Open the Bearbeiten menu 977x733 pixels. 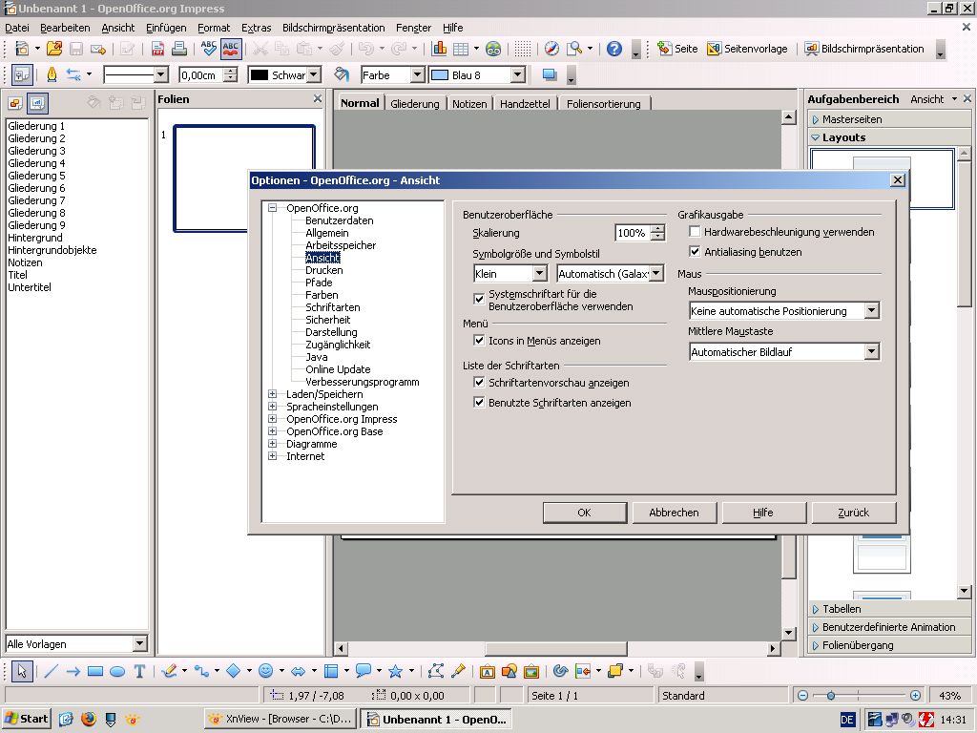point(66,28)
